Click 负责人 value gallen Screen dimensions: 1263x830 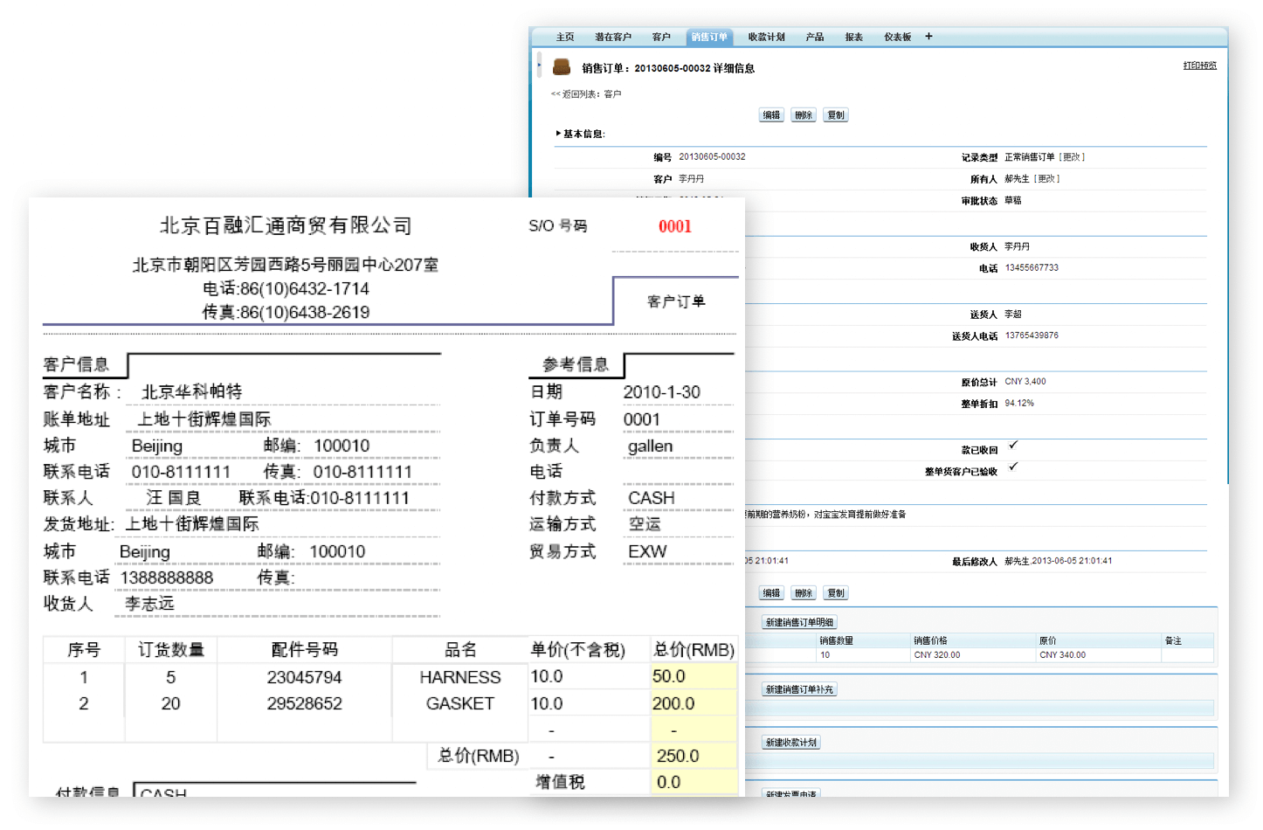(x=650, y=446)
